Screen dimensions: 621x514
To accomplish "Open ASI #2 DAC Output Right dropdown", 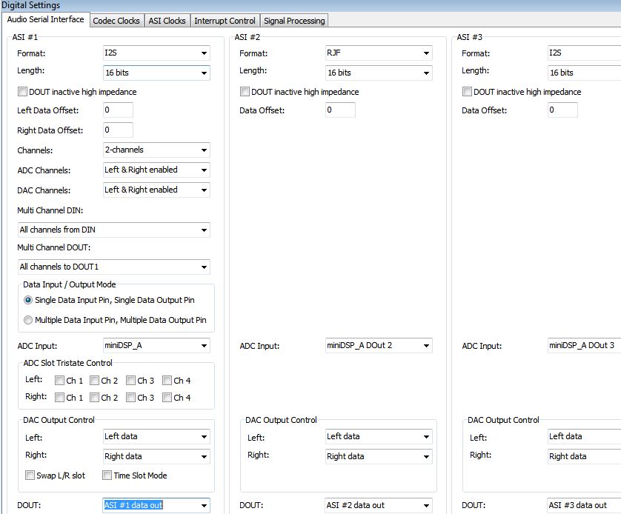I will 379,457.
